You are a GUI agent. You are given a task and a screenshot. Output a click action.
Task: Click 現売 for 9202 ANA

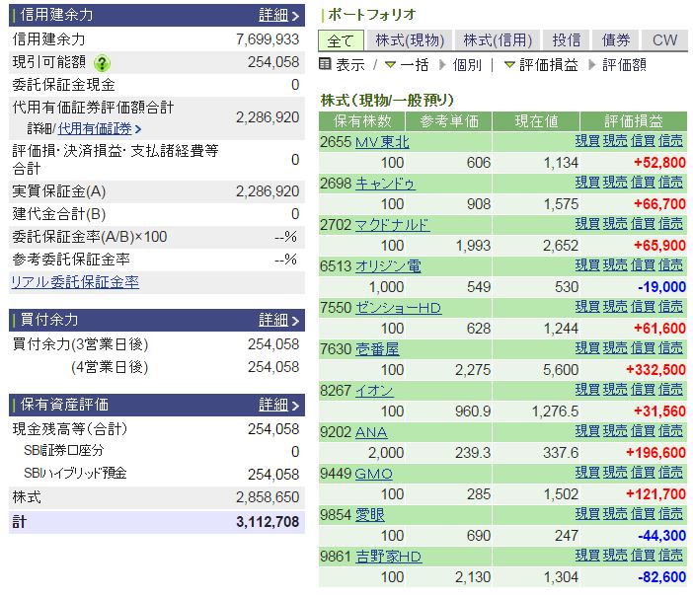point(615,430)
